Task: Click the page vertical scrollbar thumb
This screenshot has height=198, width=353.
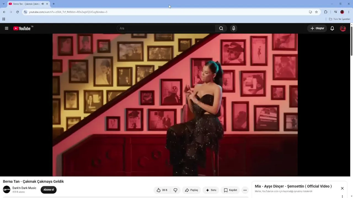Action: coord(351,41)
